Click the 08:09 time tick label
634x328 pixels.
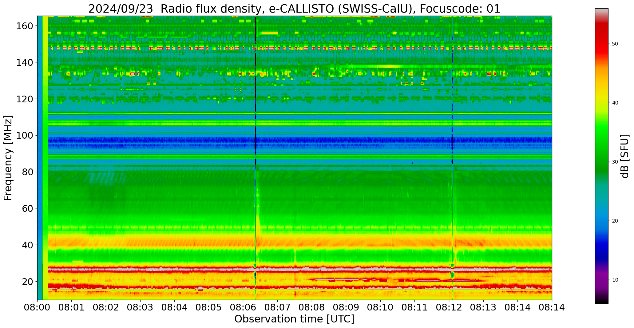[346, 307]
